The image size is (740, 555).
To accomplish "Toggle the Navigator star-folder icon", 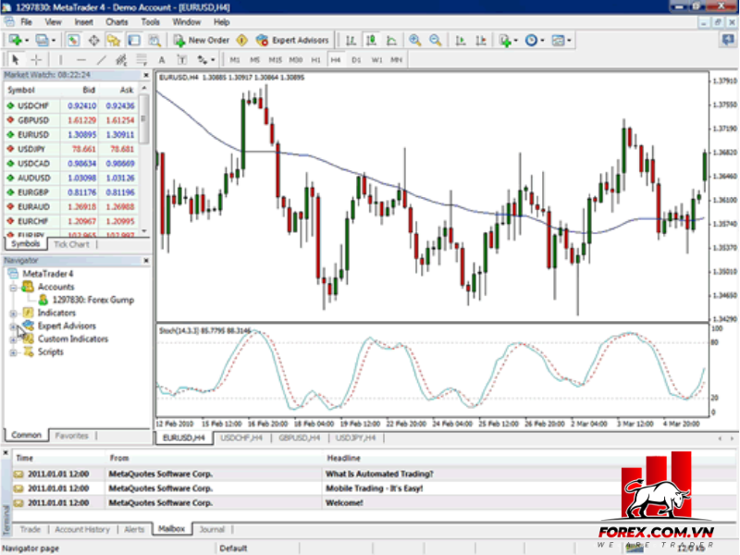I will pyautogui.click(x=114, y=40).
